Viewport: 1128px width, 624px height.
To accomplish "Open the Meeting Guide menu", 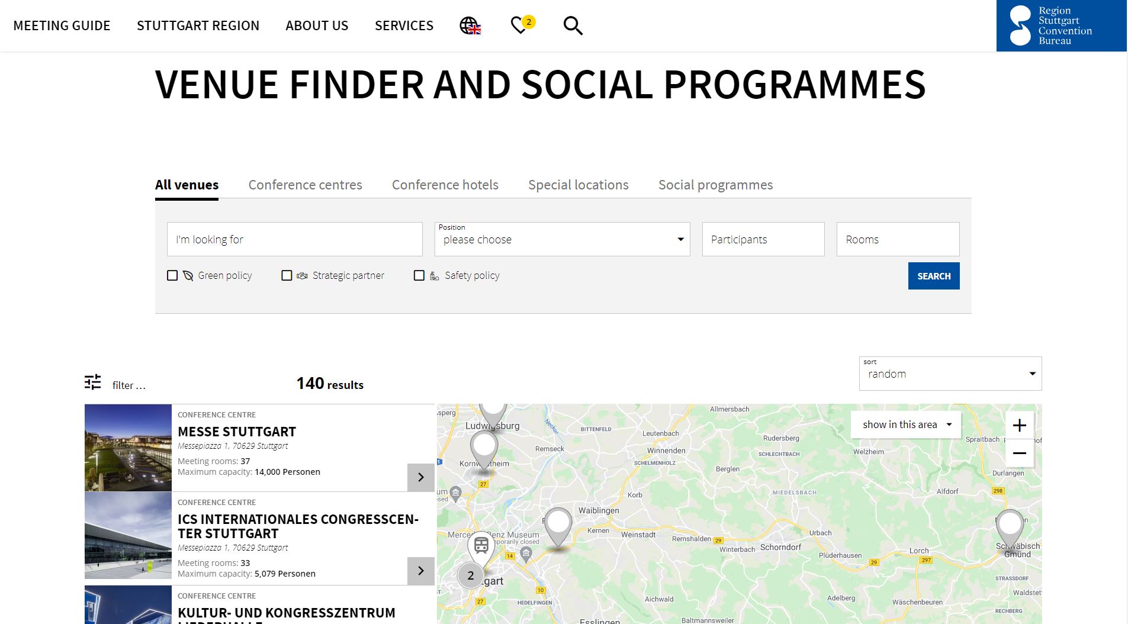I will (62, 25).
